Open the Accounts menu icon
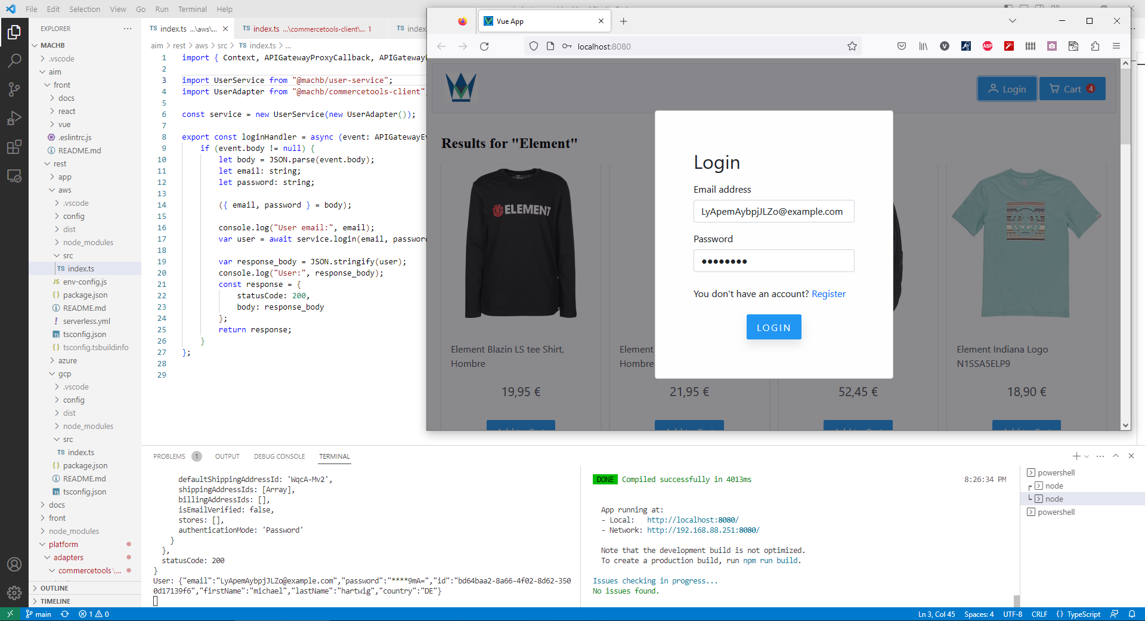The image size is (1145, 621). [14, 564]
